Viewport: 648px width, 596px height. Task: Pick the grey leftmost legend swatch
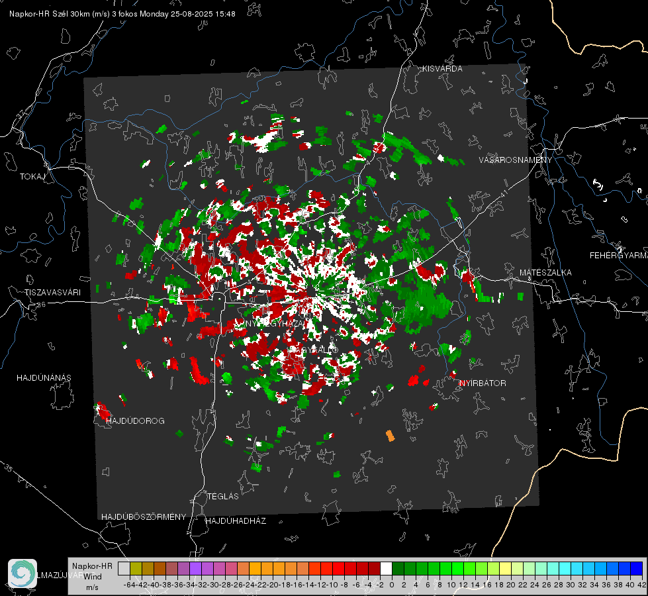(x=124, y=569)
